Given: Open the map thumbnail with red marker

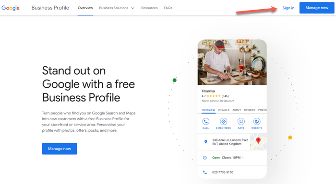Looking at the screenshot, I should [x=258, y=142].
